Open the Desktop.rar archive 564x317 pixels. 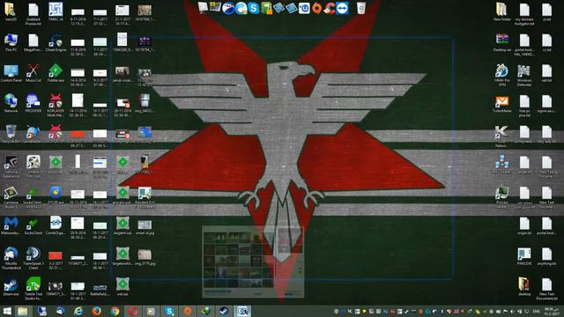pos(501,42)
